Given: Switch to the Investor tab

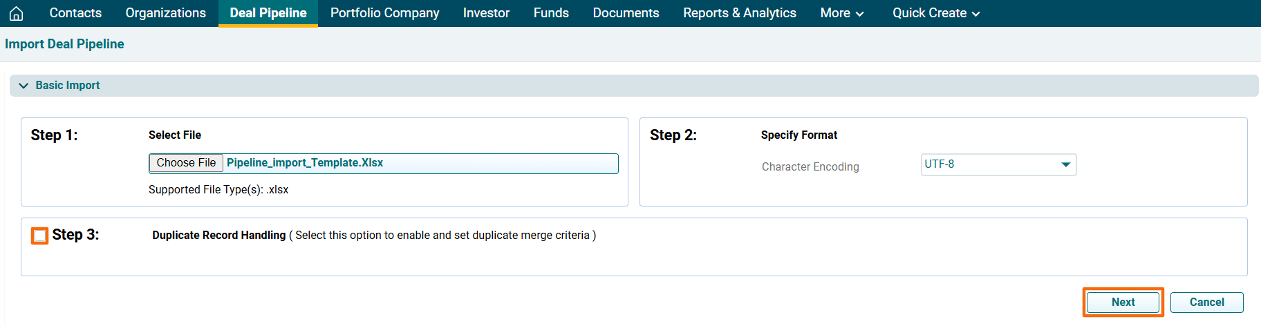Looking at the screenshot, I should [486, 13].
